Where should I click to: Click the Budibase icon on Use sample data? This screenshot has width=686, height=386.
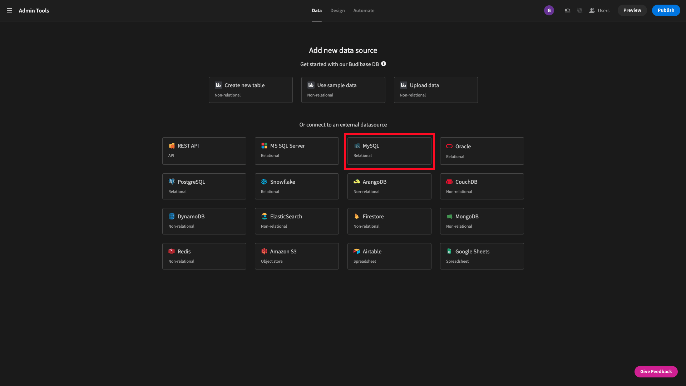311,85
